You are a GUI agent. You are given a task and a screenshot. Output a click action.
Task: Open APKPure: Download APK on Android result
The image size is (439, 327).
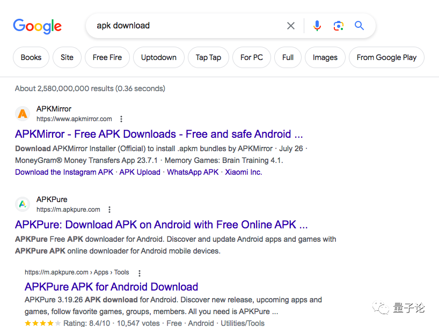(161, 225)
